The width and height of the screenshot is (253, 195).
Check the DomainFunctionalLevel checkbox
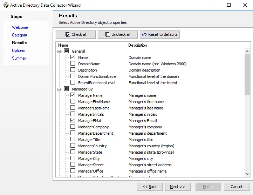[x=73, y=76]
